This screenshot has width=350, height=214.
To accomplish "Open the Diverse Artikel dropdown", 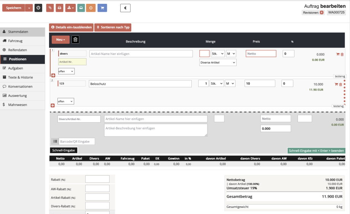I will (x=218, y=62).
